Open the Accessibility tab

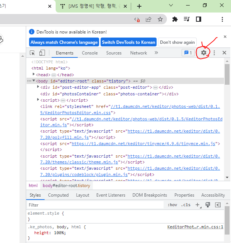213,195
